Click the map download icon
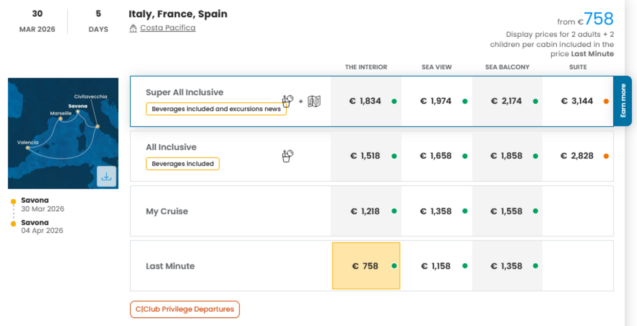The image size is (637, 326). click(106, 176)
